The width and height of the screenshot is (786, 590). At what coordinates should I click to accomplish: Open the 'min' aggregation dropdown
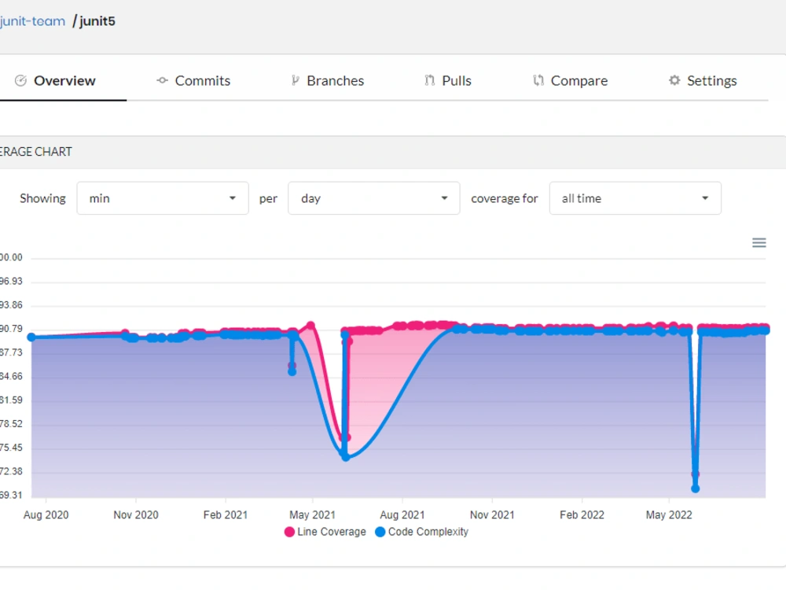[x=163, y=198]
